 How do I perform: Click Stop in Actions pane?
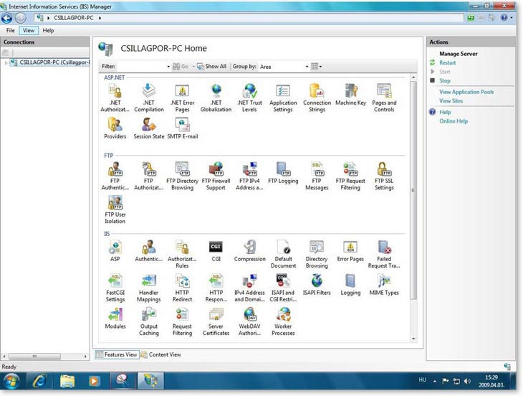tap(445, 81)
